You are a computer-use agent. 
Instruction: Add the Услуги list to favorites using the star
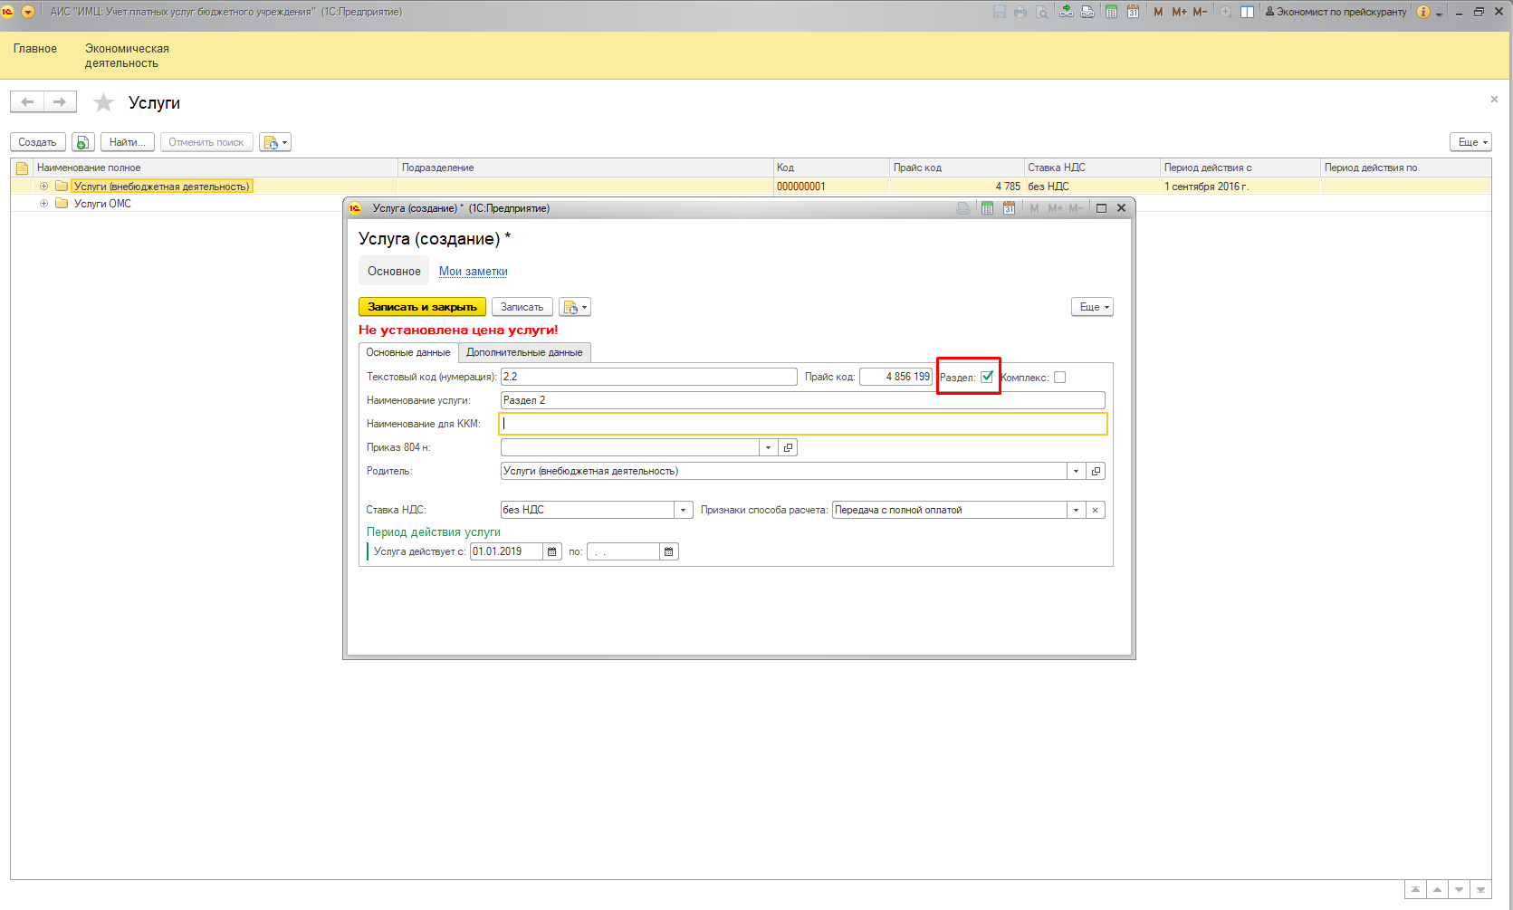pyautogui.click(x=104, y=103)
